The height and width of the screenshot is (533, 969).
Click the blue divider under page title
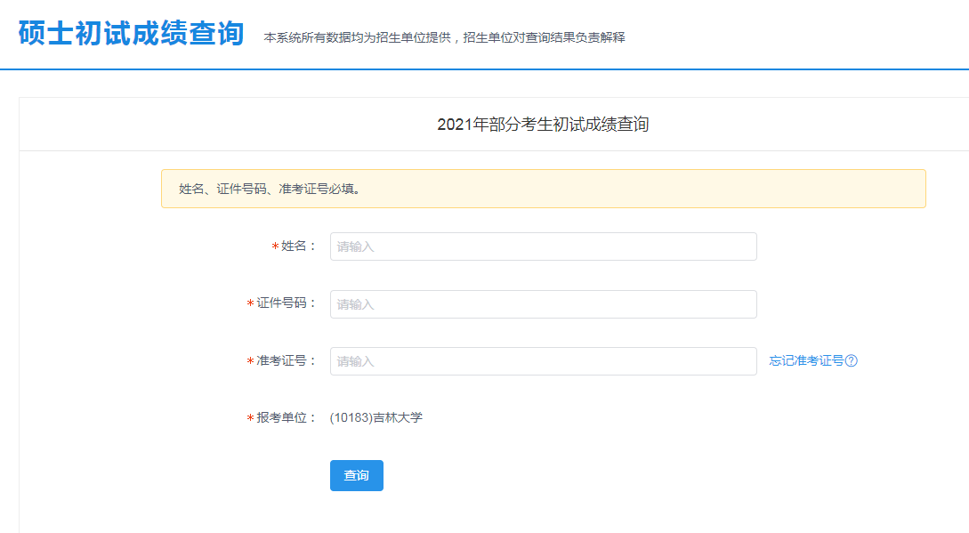(484, 69)
